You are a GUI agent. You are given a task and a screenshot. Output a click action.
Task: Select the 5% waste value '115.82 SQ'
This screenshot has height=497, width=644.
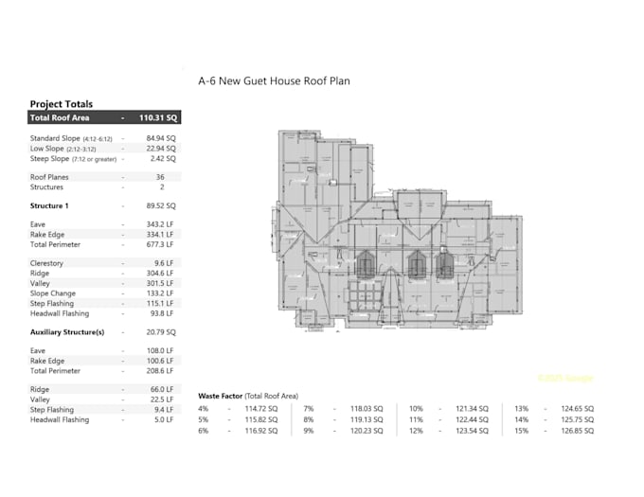(x=261, y=419)
